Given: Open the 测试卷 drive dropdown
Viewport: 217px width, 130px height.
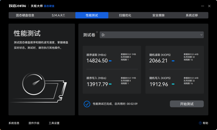Looking at the screenshot, I should click(151, 35).
